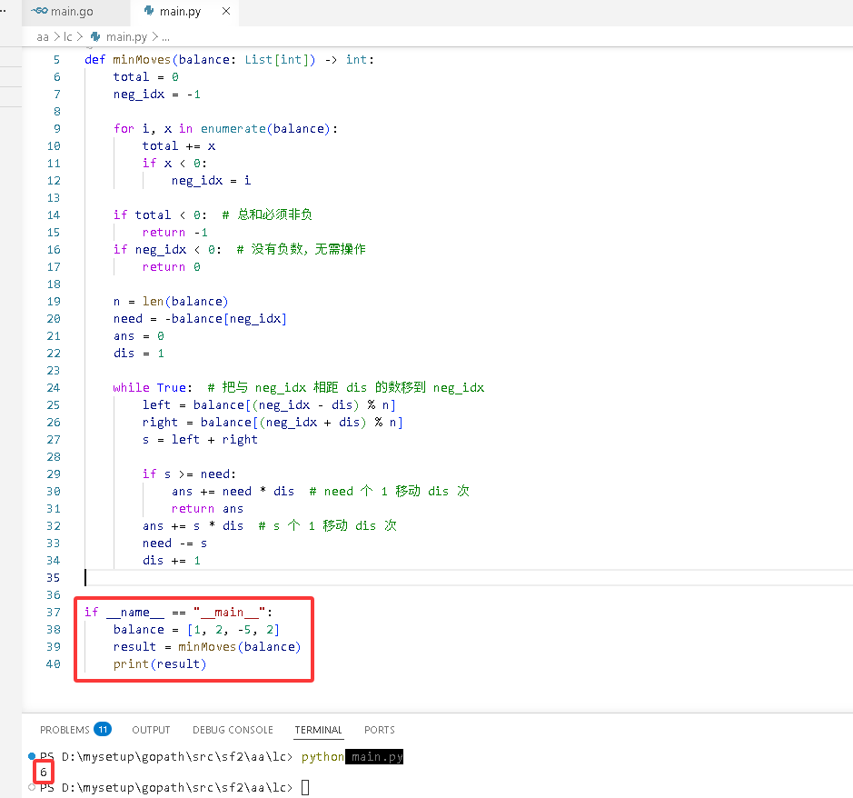The width and height of the screenshot is (853, 798).
Task: Click the 'n = len(balance)' line
Action: click(x=171, y=302)
